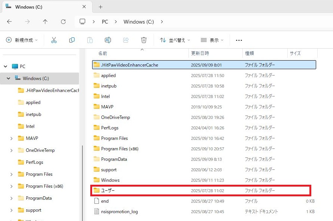Click the Share icon in toolbar
Viewport: 333px width, 221px height.
[x=126, y=40]
